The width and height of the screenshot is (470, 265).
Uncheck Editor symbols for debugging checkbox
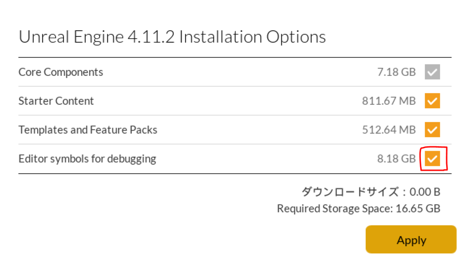tap(432, 159)
